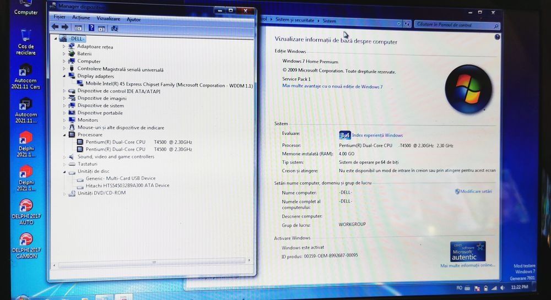This screenshot has width=551, height=300.
Task: Click the Procesoare chip icon
Action: point(72,134)
